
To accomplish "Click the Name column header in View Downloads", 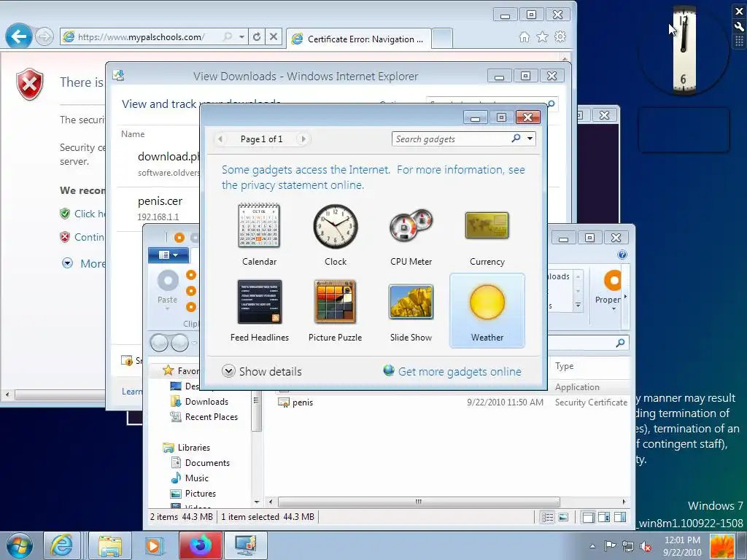I will [133, 134].
